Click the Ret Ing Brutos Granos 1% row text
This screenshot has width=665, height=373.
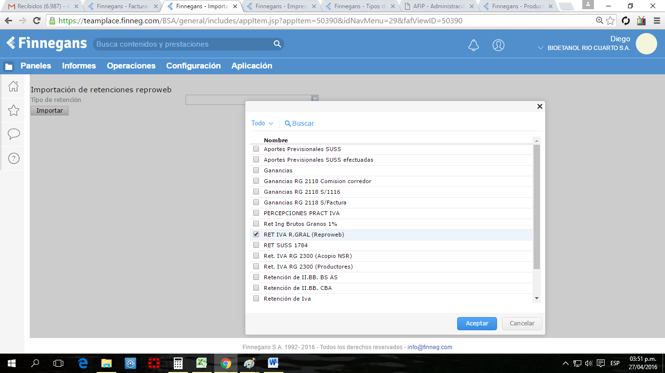300,224
